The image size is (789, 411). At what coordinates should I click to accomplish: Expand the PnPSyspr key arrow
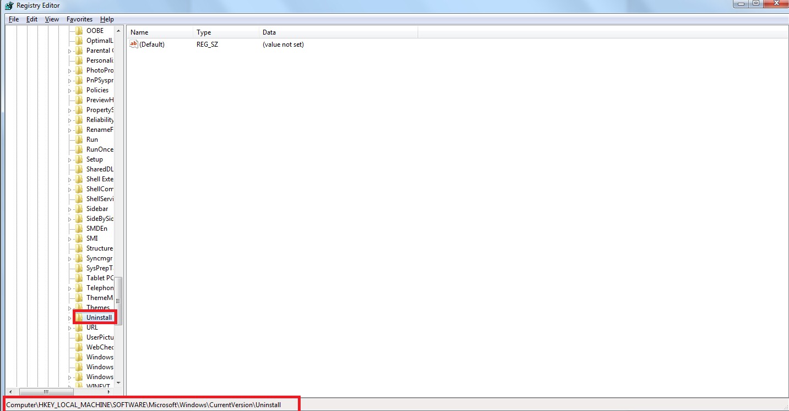click(70, 81)
